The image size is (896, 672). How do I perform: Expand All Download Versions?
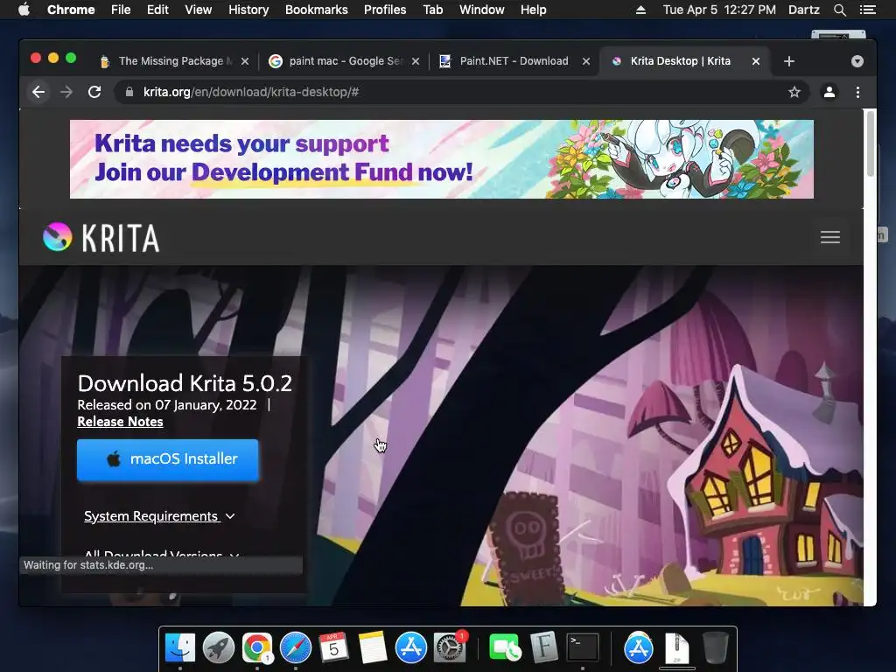click(x=162, y=554)
